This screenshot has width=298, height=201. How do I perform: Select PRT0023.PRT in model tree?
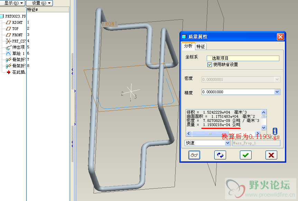click(16, 16)
